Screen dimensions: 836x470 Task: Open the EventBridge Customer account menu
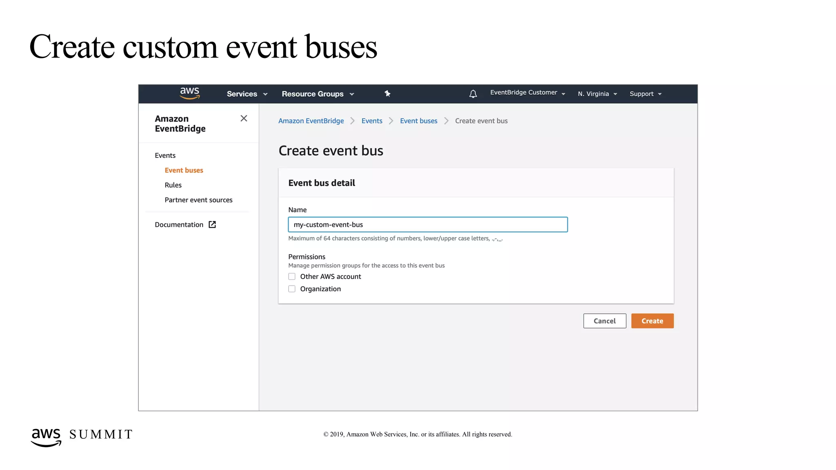coord(528,93)
